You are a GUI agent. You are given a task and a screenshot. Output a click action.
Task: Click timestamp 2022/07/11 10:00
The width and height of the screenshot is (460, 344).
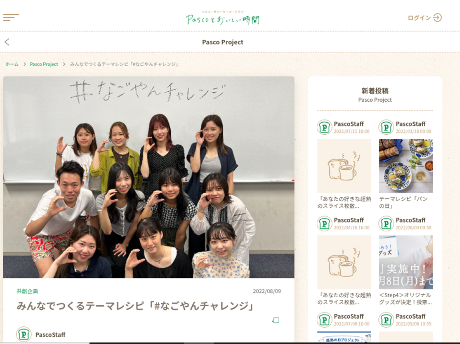point(352,131)
